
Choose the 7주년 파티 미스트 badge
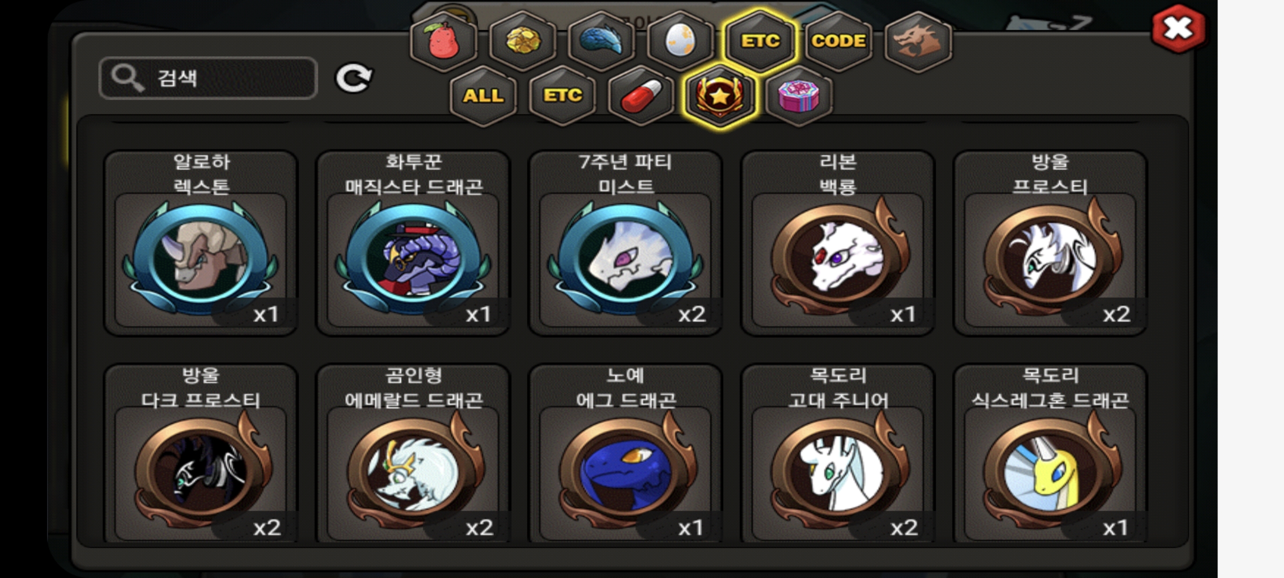pos(625,243)
